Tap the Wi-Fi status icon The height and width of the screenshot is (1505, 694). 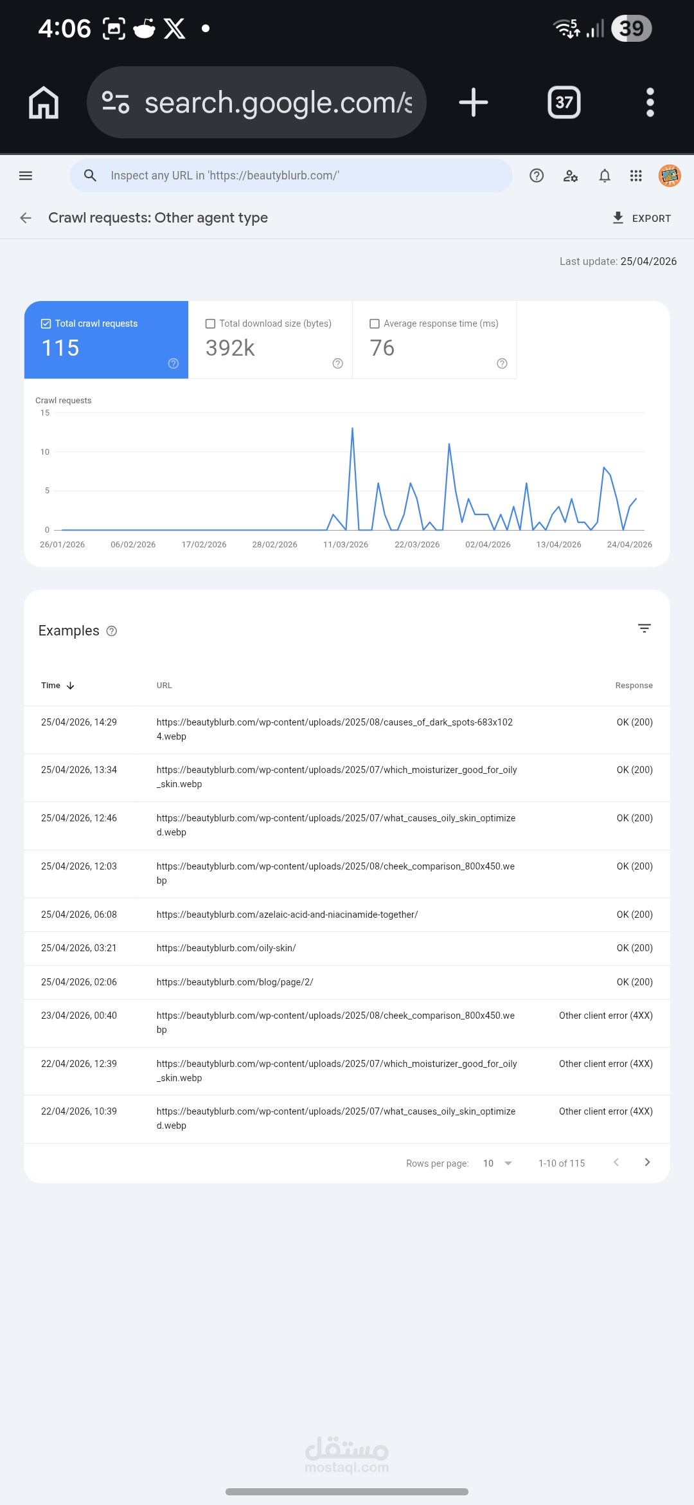click(567, 28)
